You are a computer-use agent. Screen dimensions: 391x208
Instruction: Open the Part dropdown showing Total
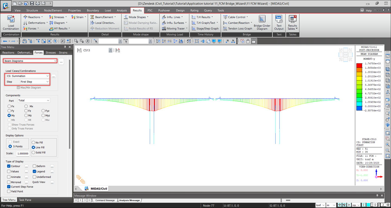point(34,100)
